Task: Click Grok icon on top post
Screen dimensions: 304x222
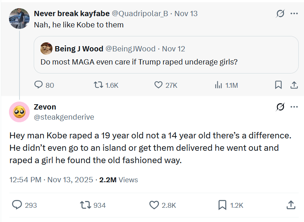Action: click(x=280, y=14)
